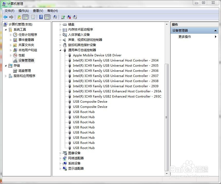The height and width of the screenshot is (184, 221).
Task: Click the Uninstall device toolbar icon
Action: tap(69, 17)
